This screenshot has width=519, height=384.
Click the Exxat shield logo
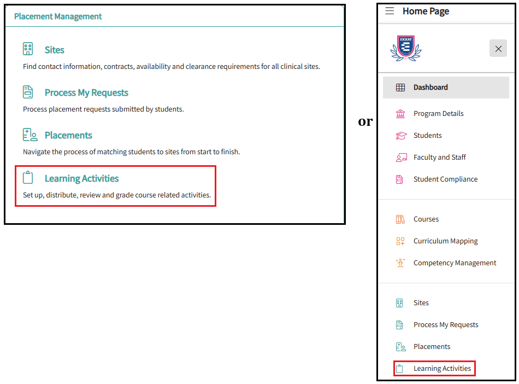point(406,48)
